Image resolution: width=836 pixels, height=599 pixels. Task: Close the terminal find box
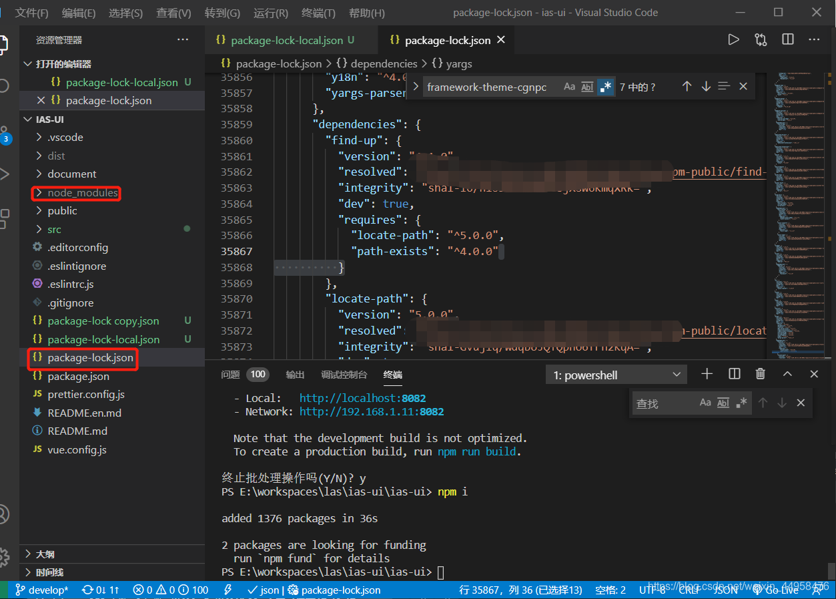tap(801, 403)
